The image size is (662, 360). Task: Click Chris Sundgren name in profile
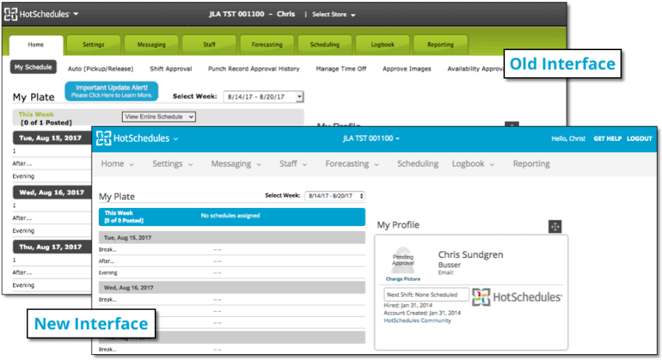coord(470,254)
